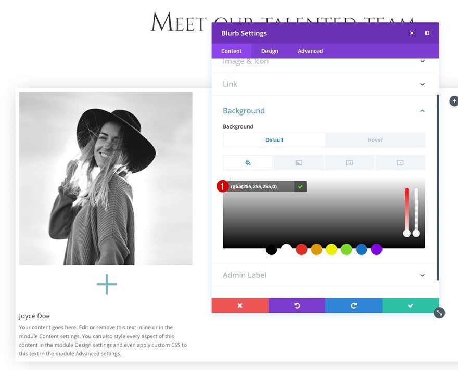Pick the purple preset color swatch
Viewport: 458px width, 370px height.
pyautogui.click(x=376, y=249)
